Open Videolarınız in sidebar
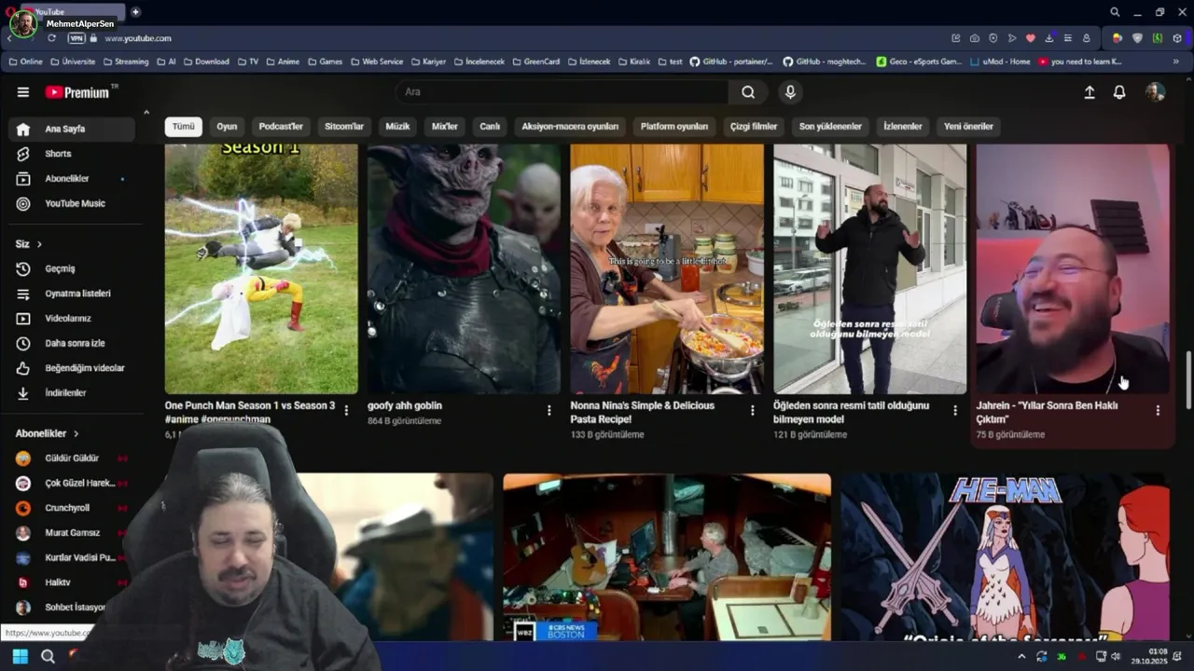1194x671 pixels. pos(71,318)
